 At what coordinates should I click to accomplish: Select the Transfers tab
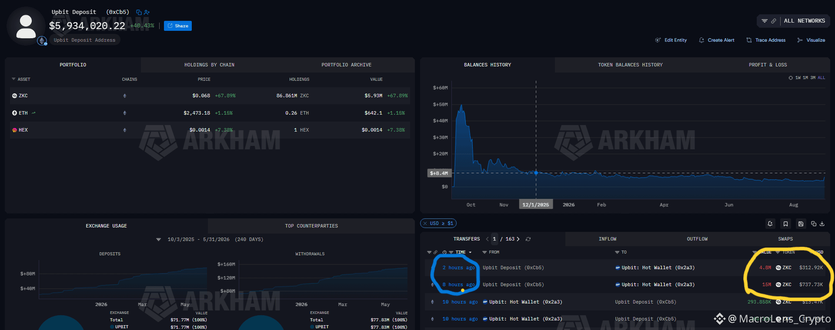(467, 239)
